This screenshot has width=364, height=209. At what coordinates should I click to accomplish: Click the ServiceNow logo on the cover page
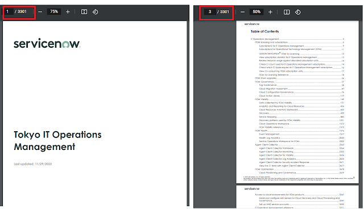point(47,43)
